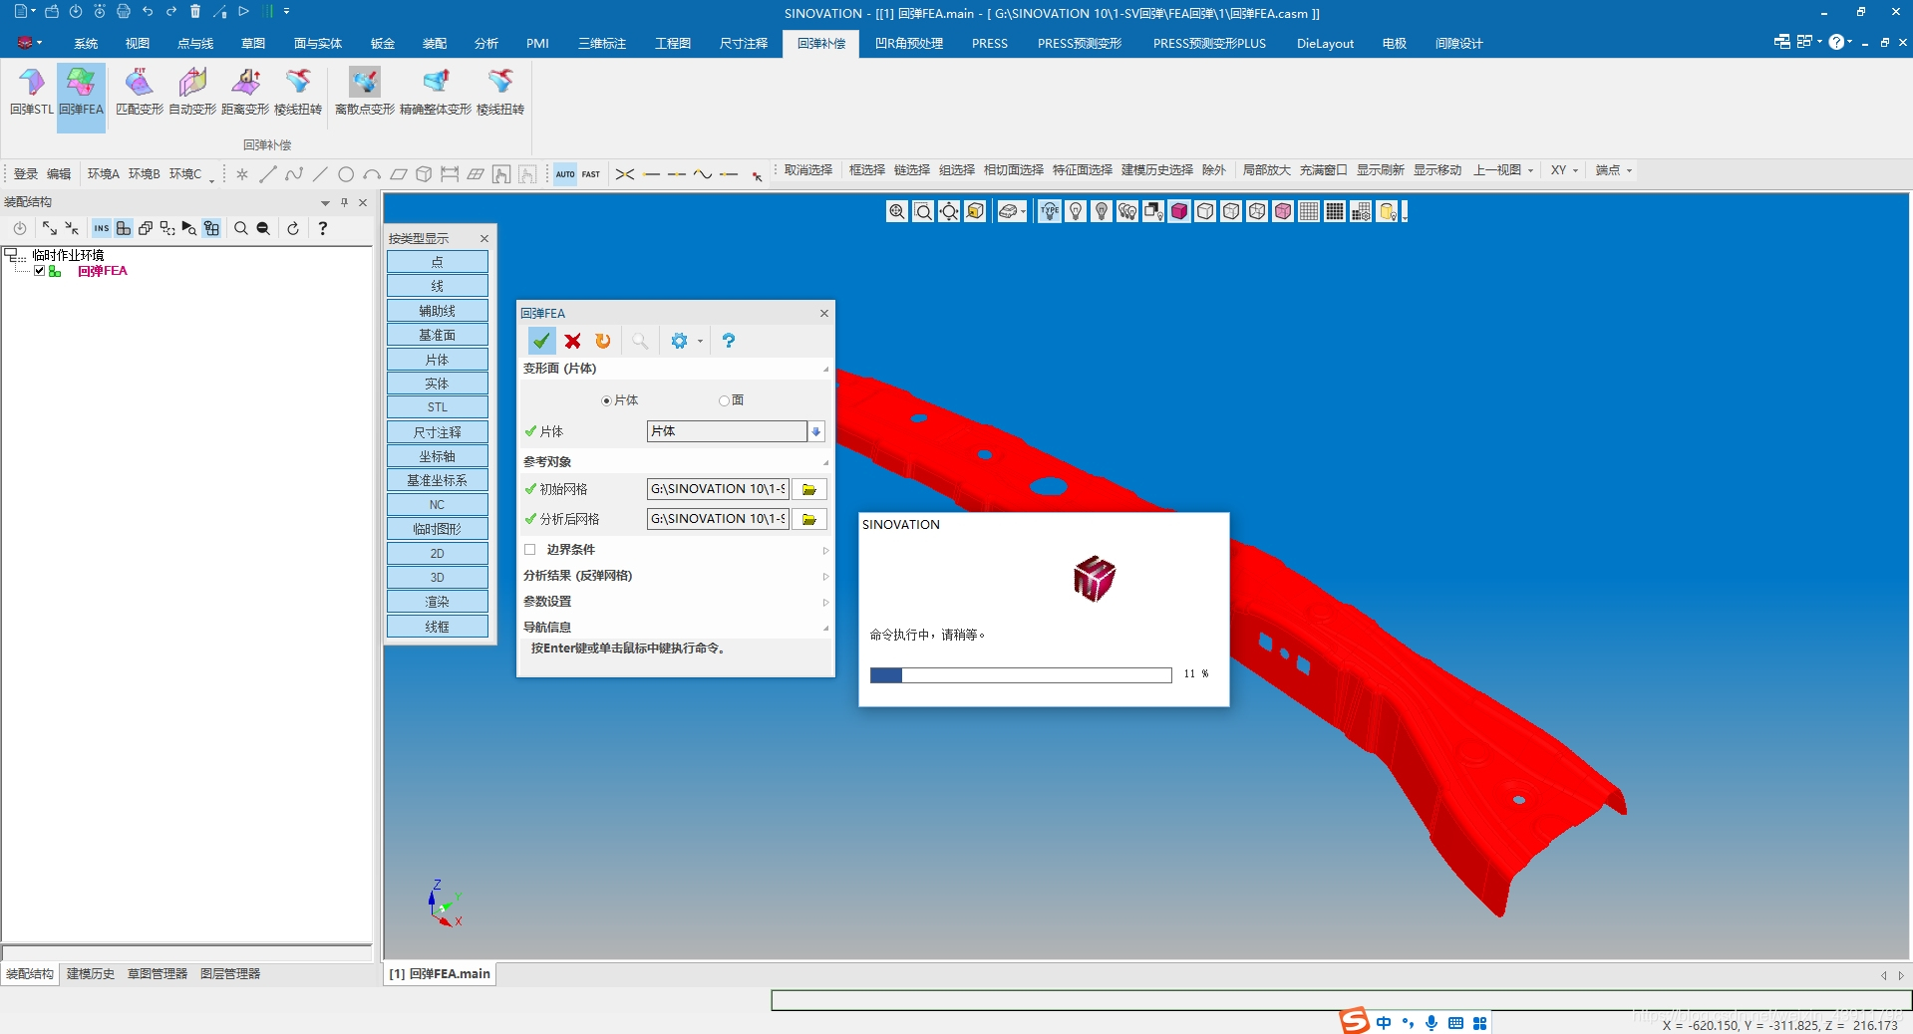This screenshot has height=1034, width=1913.
Task: Toggle the INS button in assembly panel
Action: (x=102, y=228)
